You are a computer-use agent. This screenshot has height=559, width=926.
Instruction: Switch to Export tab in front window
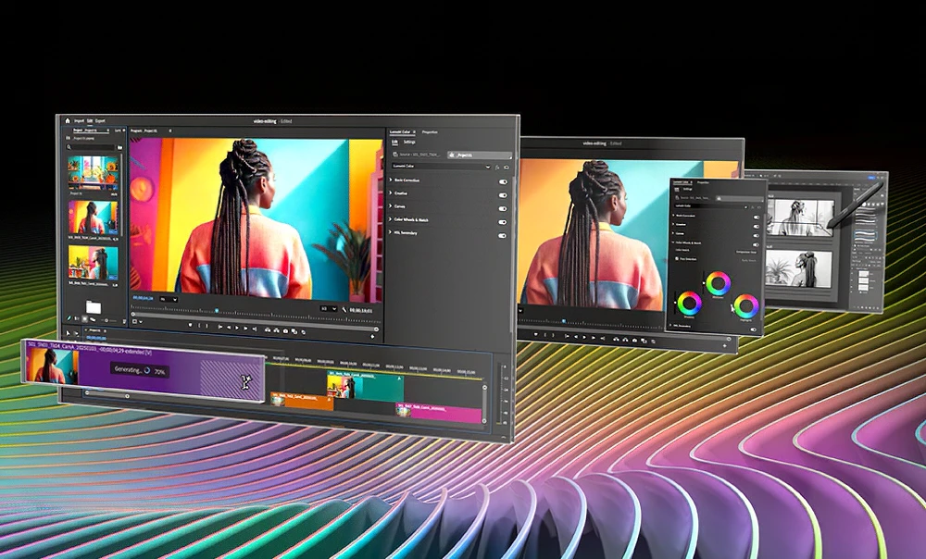100,121
